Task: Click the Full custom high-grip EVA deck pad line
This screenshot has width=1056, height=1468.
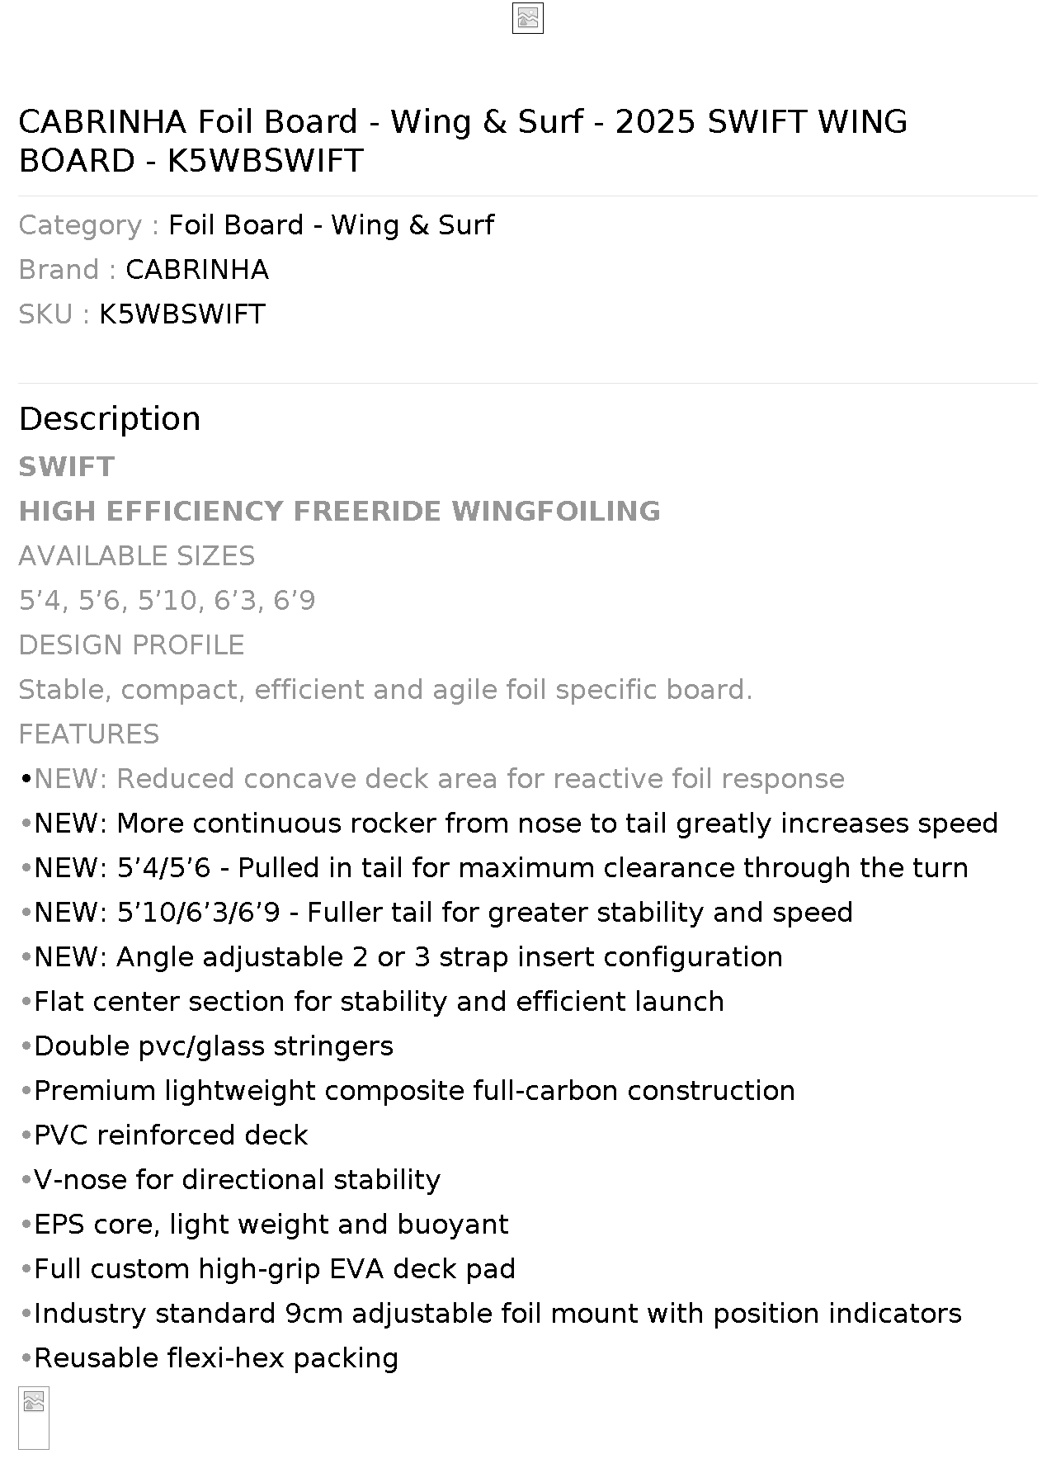Action: click(267, 1269)
